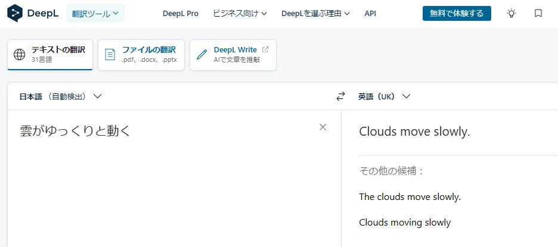Click the その他の候補 label
The height and width of the screenshot is (247, 558).
(390, 171)
